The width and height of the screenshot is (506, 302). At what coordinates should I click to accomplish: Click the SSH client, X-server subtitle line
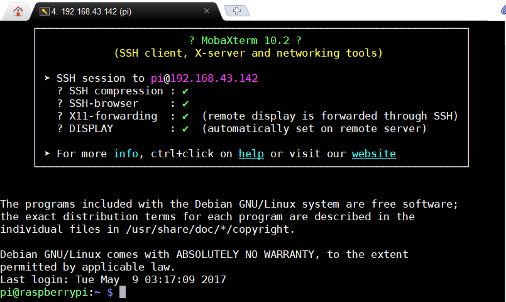tap(248, 53)
